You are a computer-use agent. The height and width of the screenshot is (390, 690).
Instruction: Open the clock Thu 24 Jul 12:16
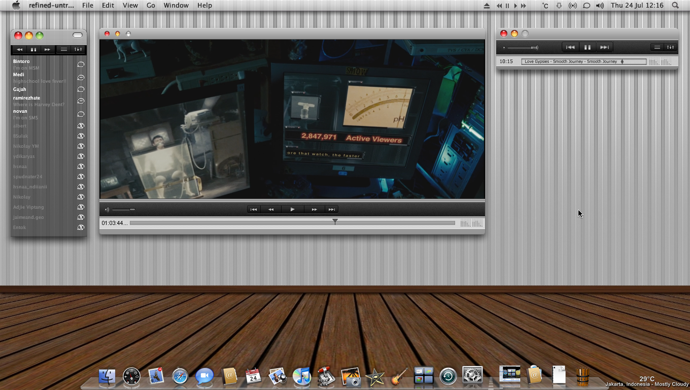[637, 5]
